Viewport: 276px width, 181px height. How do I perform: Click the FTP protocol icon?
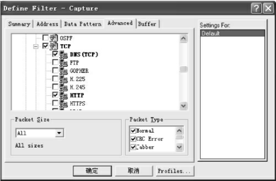click(x=64, y=63)
